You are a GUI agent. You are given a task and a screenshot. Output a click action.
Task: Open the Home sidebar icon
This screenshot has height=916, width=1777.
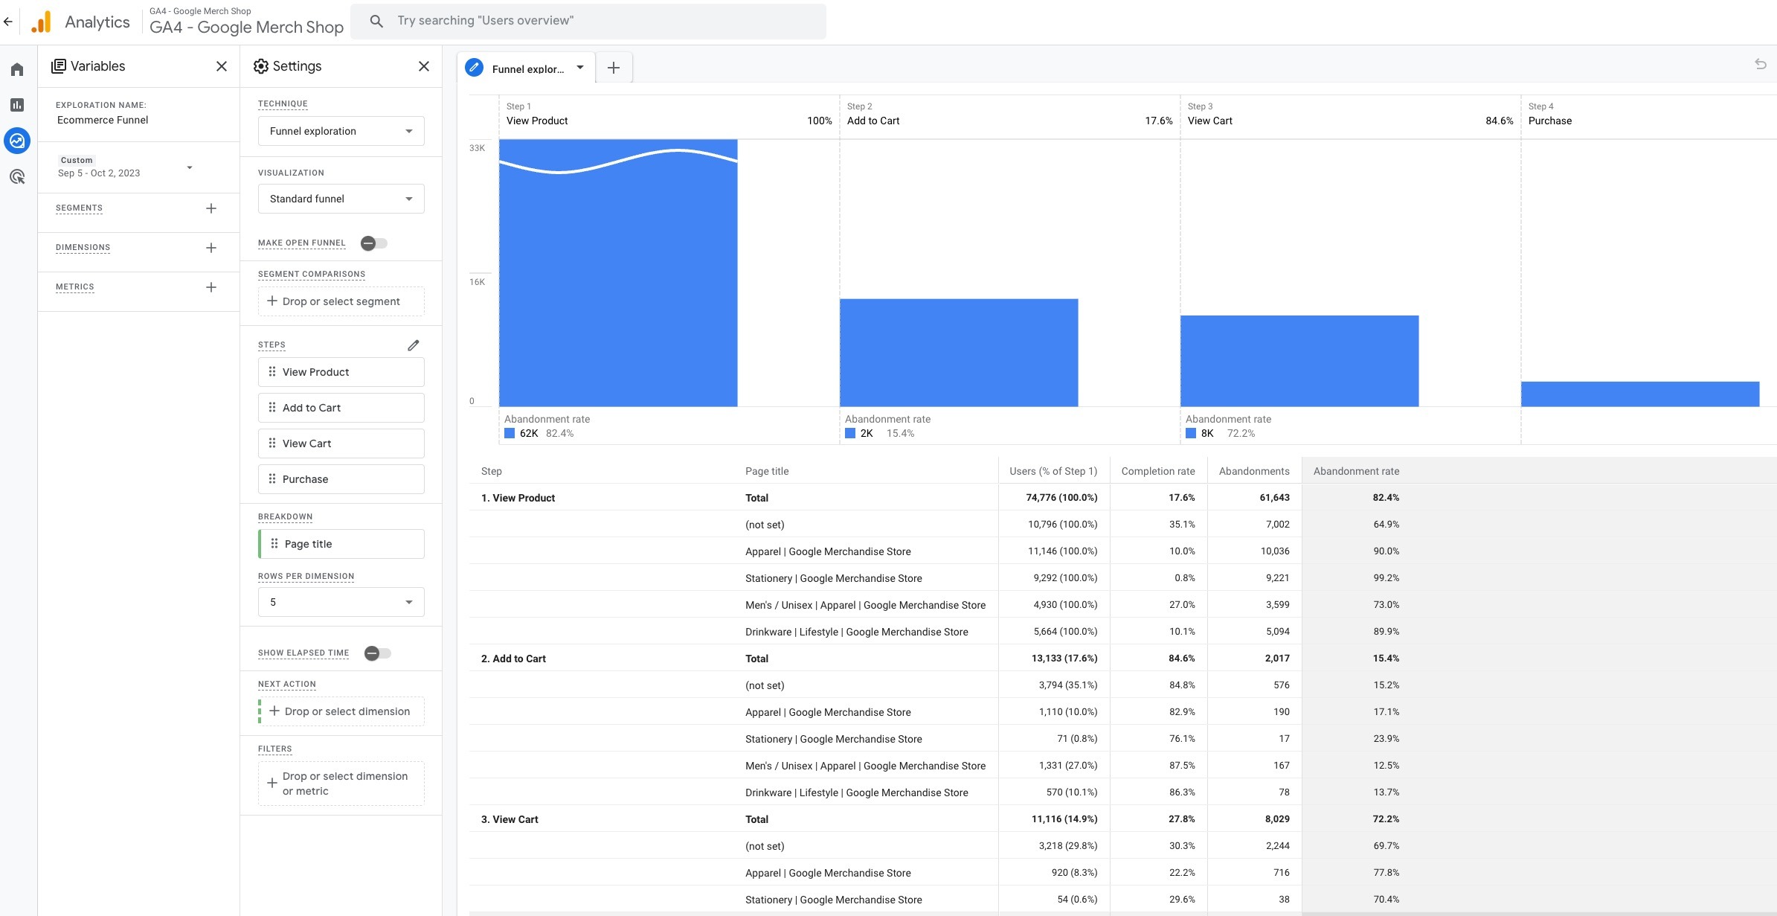17,69
